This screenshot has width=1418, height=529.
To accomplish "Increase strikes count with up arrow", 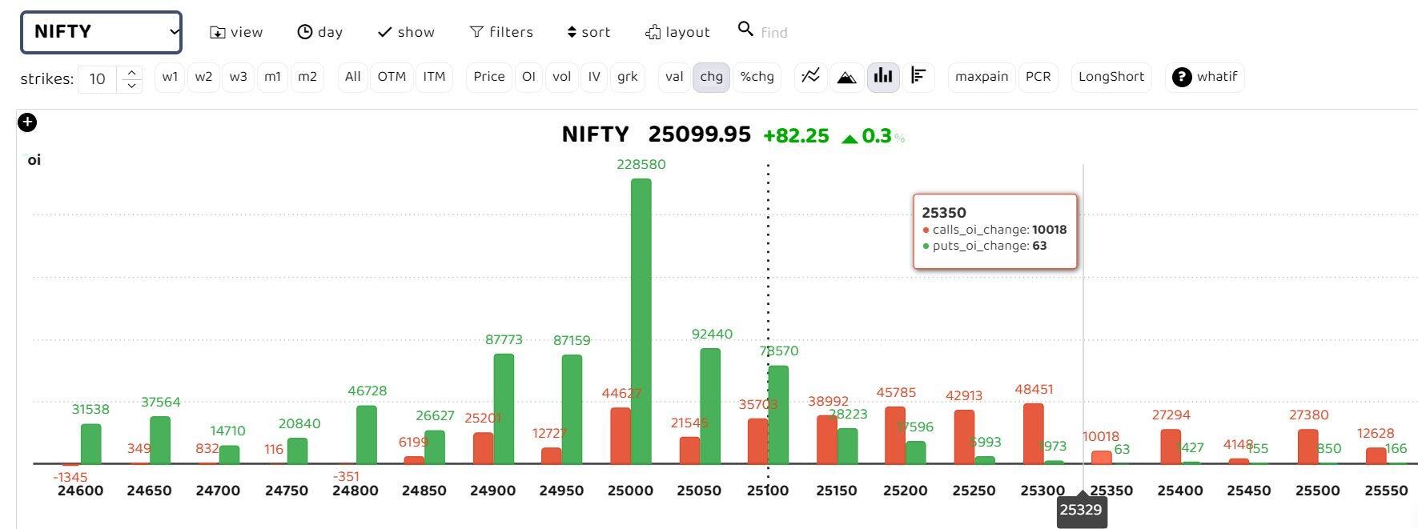I will tap(131, 73).
